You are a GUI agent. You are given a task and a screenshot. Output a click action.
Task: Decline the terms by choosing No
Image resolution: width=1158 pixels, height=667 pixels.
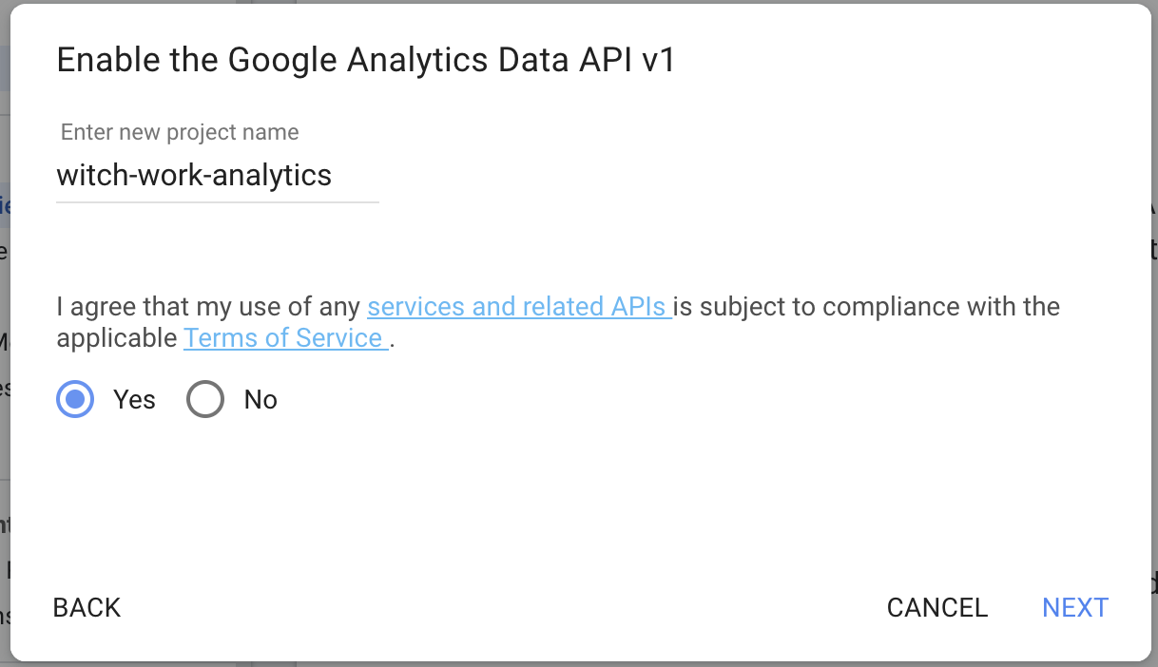pyautogui.click(x=205, y=399)
